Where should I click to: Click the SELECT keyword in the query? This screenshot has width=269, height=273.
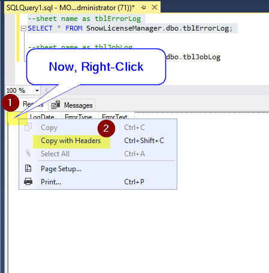tap(40, 28)
